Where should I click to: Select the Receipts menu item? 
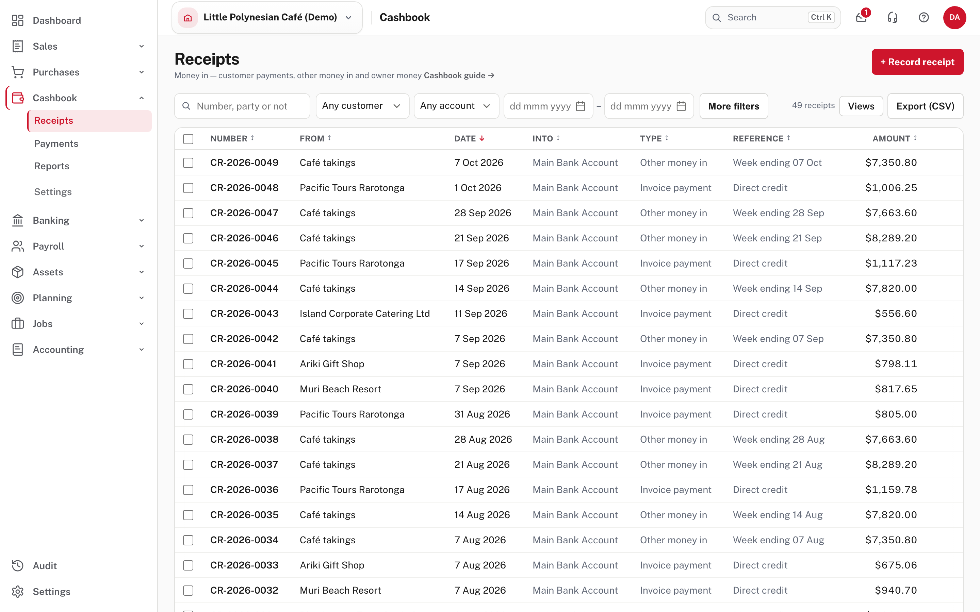[x=90, y=121]
